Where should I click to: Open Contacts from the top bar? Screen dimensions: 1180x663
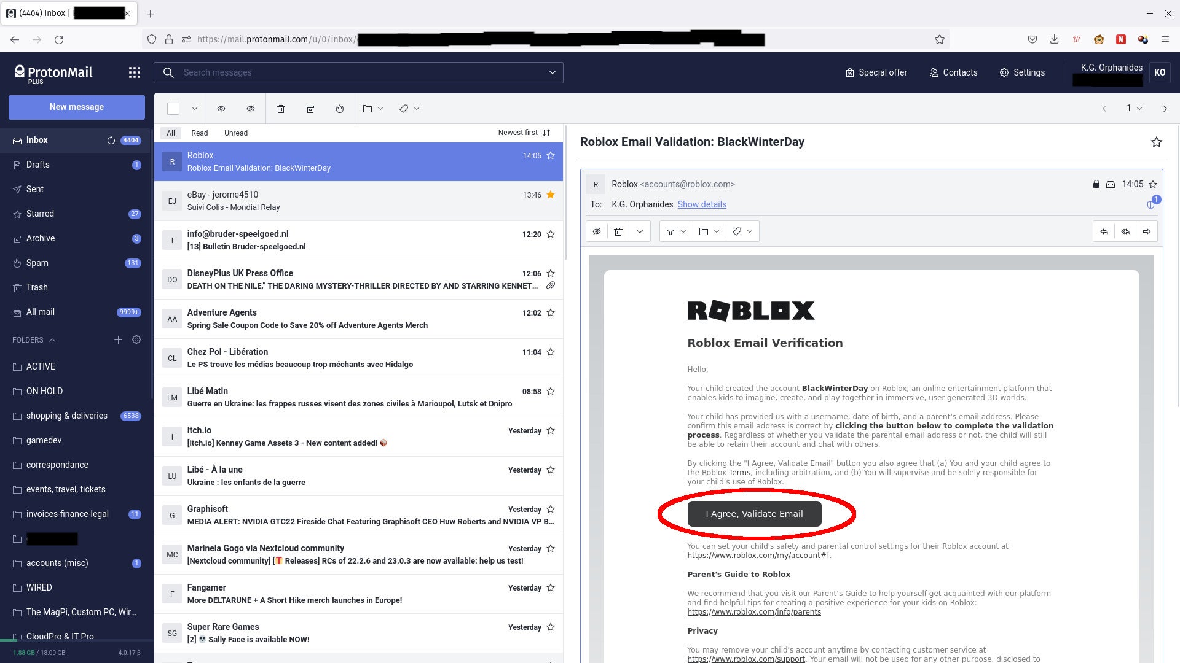click(953, 72)
